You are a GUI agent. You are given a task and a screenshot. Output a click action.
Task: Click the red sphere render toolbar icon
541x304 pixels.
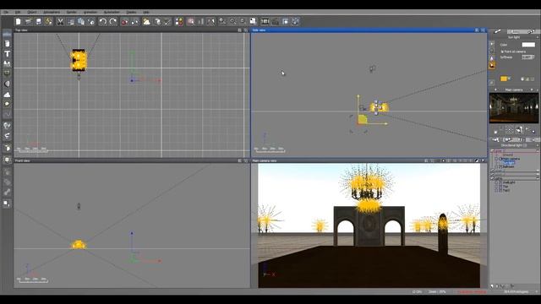point(124,22)
